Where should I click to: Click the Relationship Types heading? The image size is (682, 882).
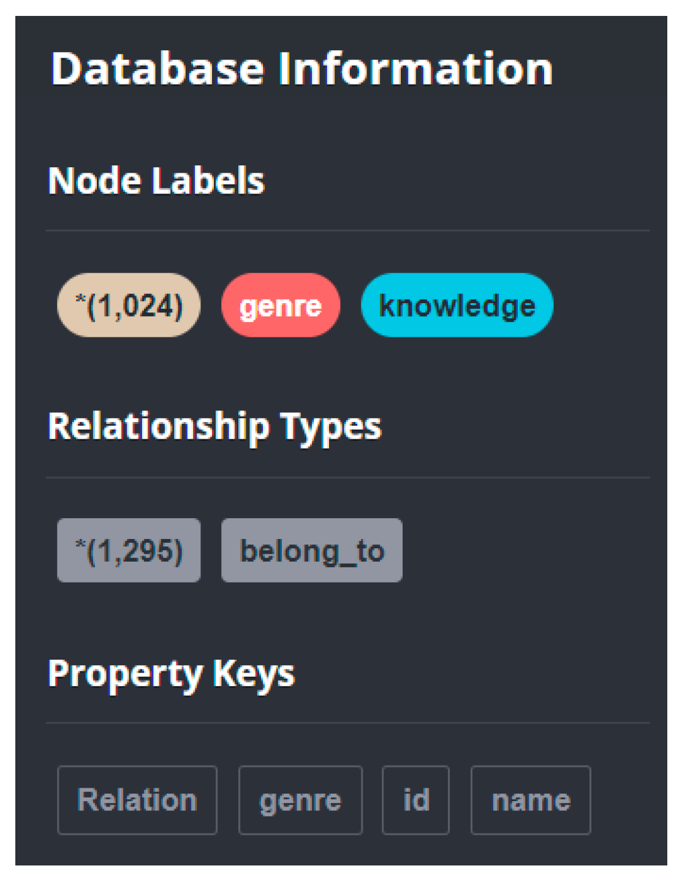coord(214,426)
